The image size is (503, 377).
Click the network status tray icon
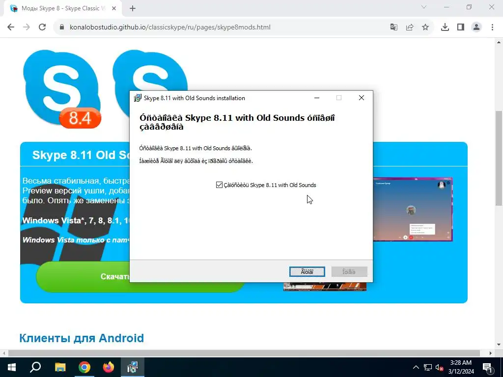click(428, 367)
